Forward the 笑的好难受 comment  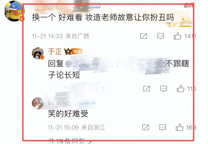point(146,127)
